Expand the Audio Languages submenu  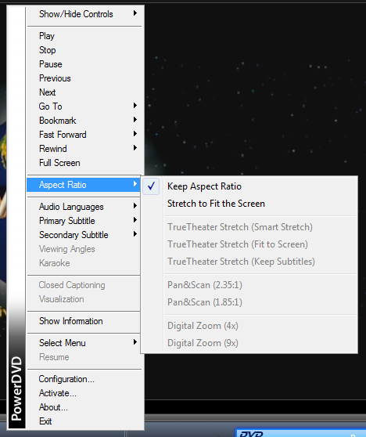pos(84,207)
